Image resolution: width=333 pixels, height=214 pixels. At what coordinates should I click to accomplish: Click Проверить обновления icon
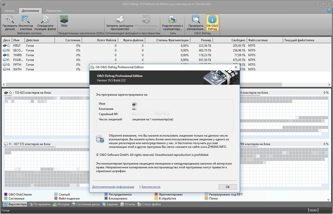pos(196,19)
